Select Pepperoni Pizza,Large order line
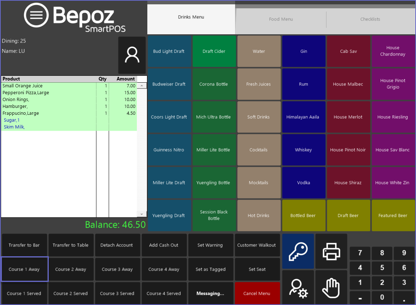Screen dimensions: 416x305 (69, 92)
